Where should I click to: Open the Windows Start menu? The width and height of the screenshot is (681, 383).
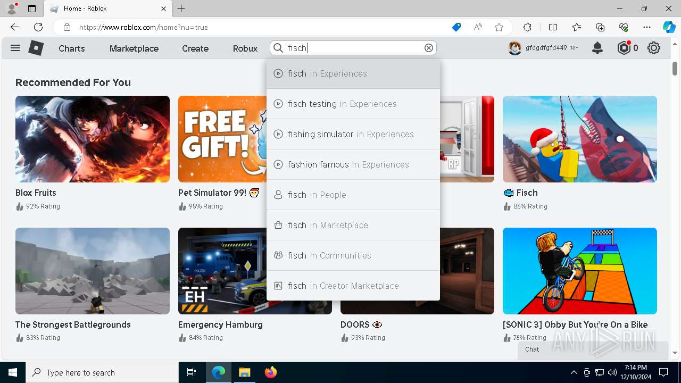pyautogui.click(x=13, y=372)
